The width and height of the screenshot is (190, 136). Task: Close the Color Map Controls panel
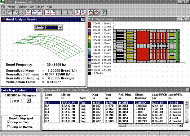(38, 90)
